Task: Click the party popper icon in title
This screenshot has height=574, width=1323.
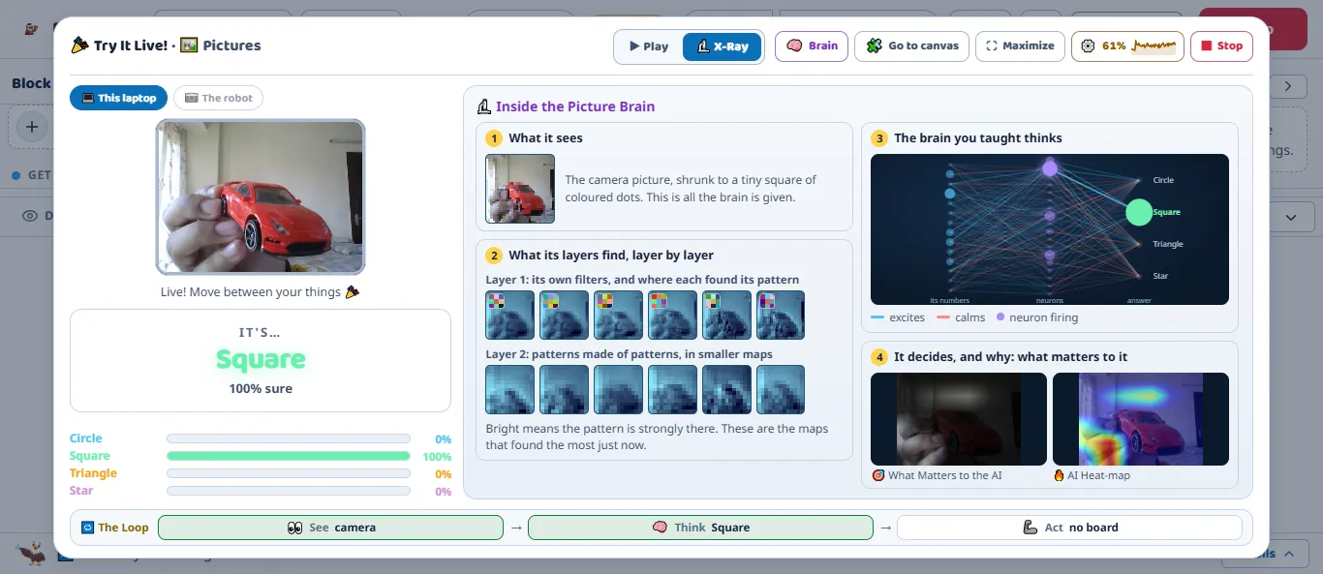Action: point(80,45)
